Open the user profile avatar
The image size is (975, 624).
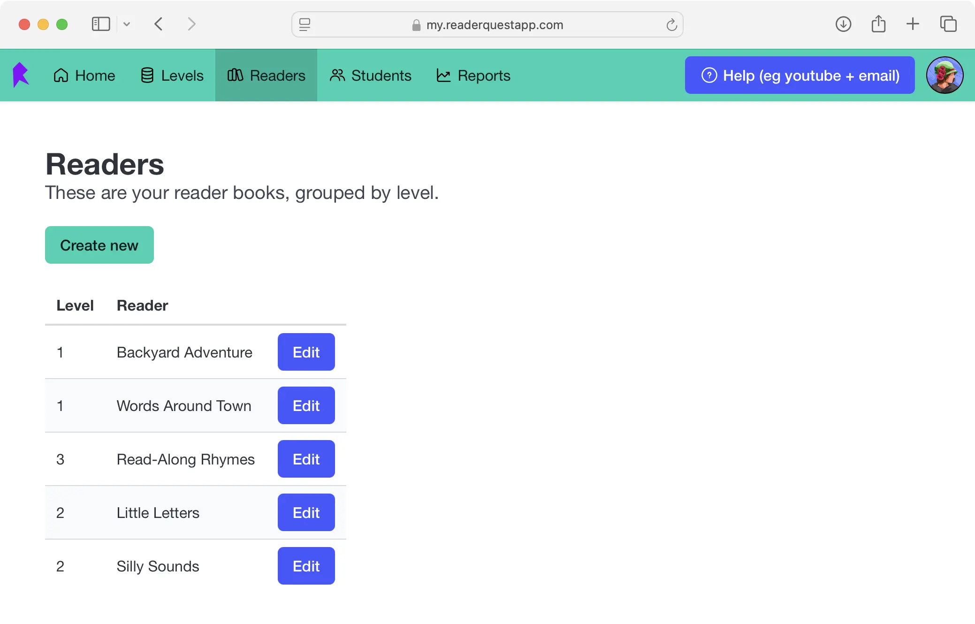coord(944,75)
